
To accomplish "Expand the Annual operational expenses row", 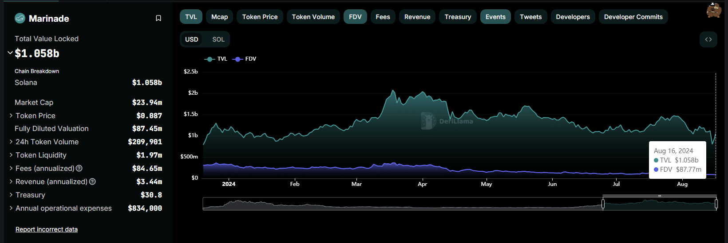I will 11,208.
